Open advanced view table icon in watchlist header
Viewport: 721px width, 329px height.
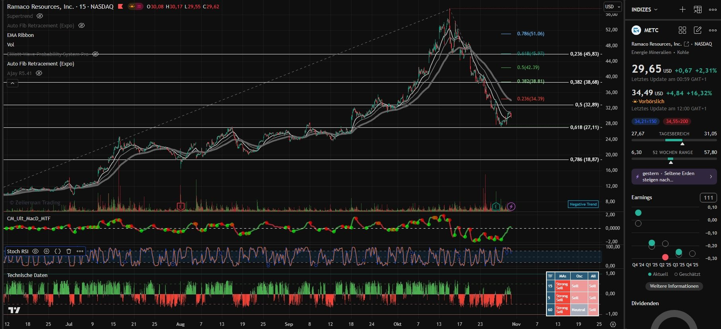tap(698, 10)
